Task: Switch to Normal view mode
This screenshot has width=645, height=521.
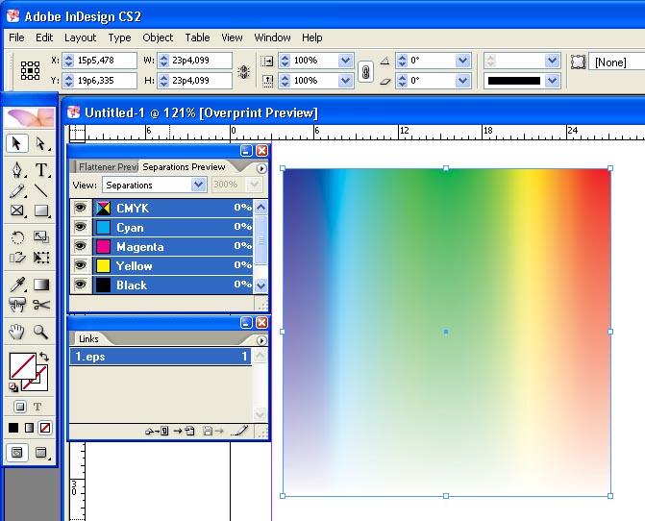Action: [17, 453]
